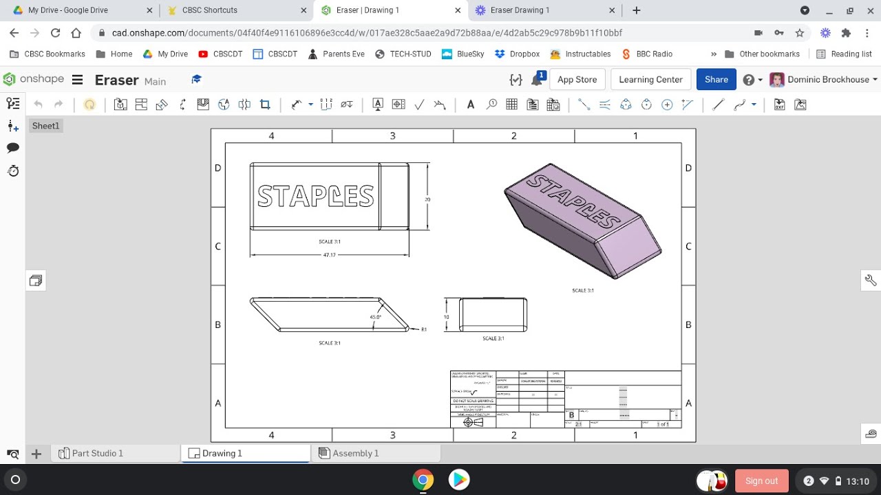Switch to My Drive - Google Drive browser tab
The image size is (881, 495).
tap(81, 10)
